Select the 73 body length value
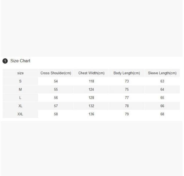 [127, 81]
